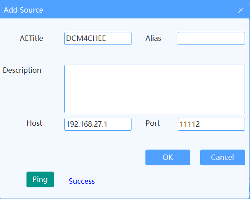The height and width of the screenshot is (199, 250).
Task: Click the blue Success status text
Action: tap(82, 181)
